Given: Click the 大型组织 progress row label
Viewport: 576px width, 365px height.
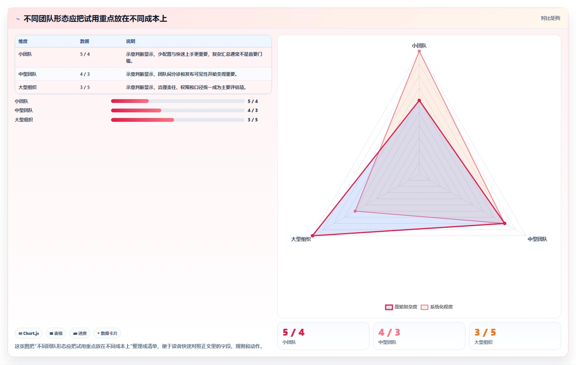Looking at the screenshot, I should 24,120.
